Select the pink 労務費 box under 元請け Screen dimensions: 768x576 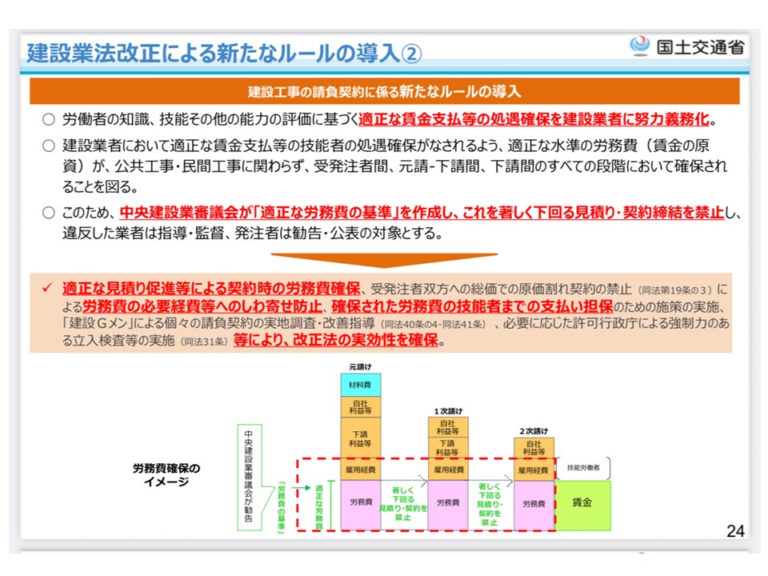361,504
